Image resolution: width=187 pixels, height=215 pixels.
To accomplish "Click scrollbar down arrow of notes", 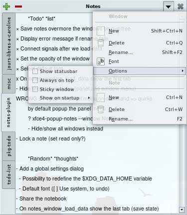I will pos(182,209).
